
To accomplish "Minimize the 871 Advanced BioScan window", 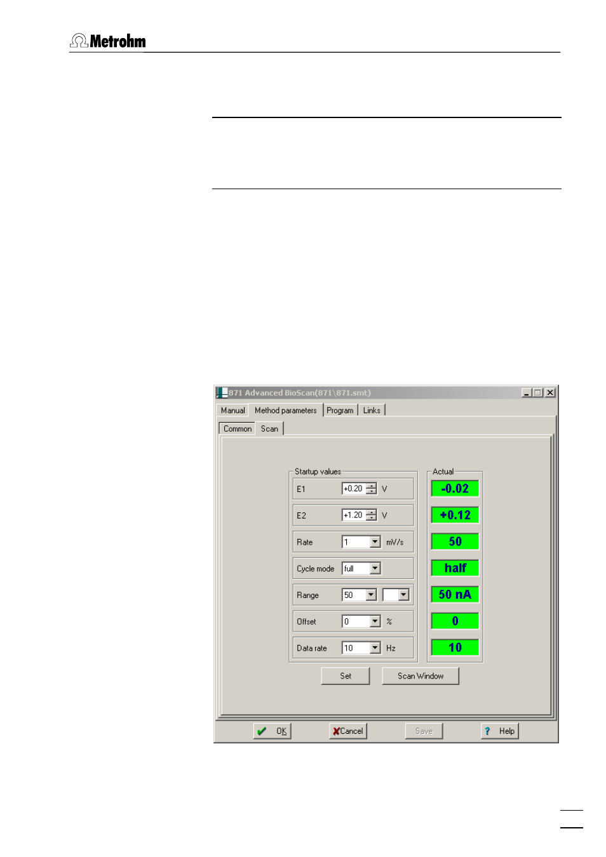I will coord(527,393).
